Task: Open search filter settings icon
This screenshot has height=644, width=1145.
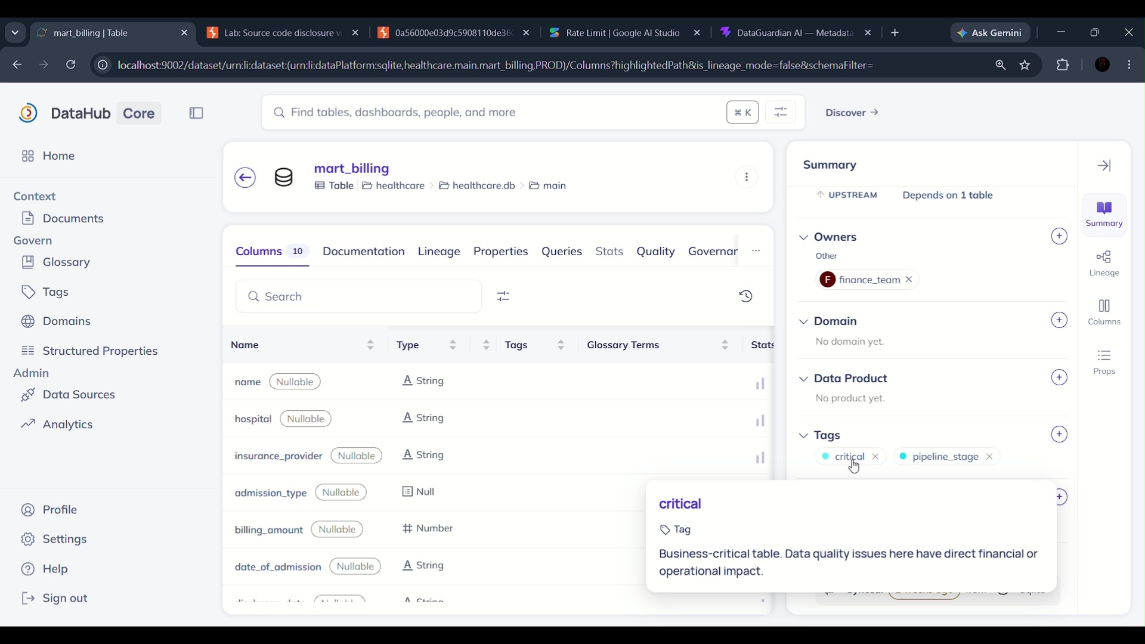Action: [x=781, y=113]
